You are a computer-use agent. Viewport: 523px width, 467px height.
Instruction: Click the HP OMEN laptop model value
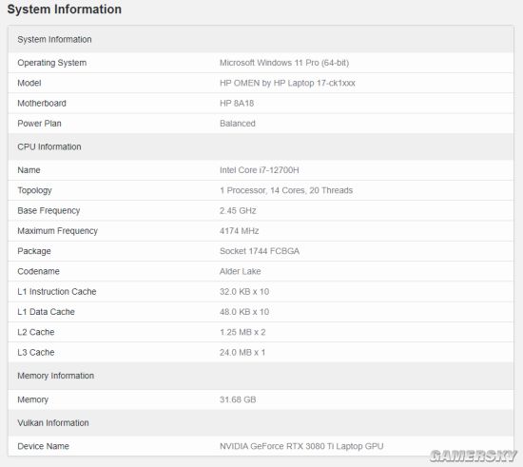287,83
